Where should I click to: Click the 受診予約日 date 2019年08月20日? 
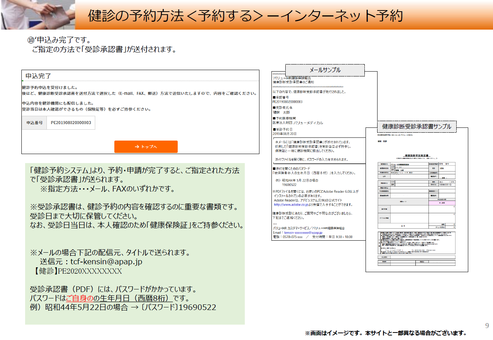pyautogui.click(x=285, y=133)
